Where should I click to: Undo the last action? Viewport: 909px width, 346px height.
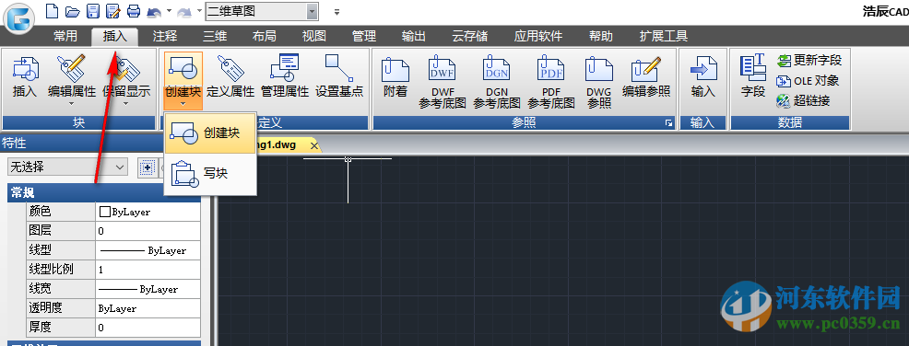(154, 11)
